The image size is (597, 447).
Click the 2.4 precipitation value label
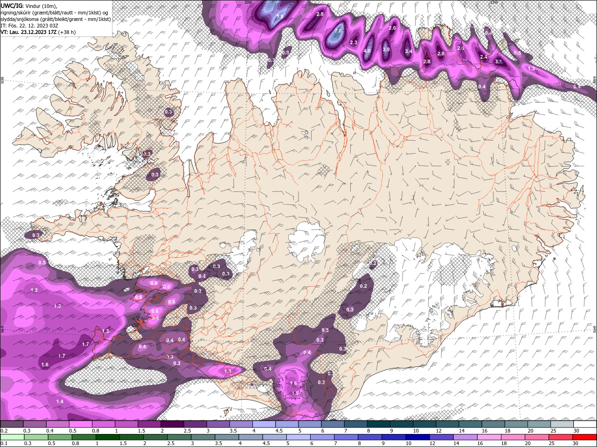tap(484, 57)
